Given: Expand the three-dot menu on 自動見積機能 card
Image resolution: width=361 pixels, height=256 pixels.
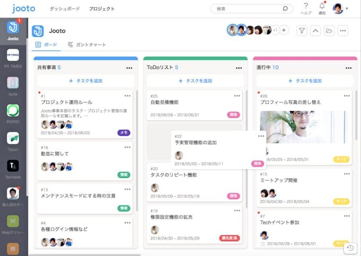Looking at the screenshot, I should [x=237, y=96].
